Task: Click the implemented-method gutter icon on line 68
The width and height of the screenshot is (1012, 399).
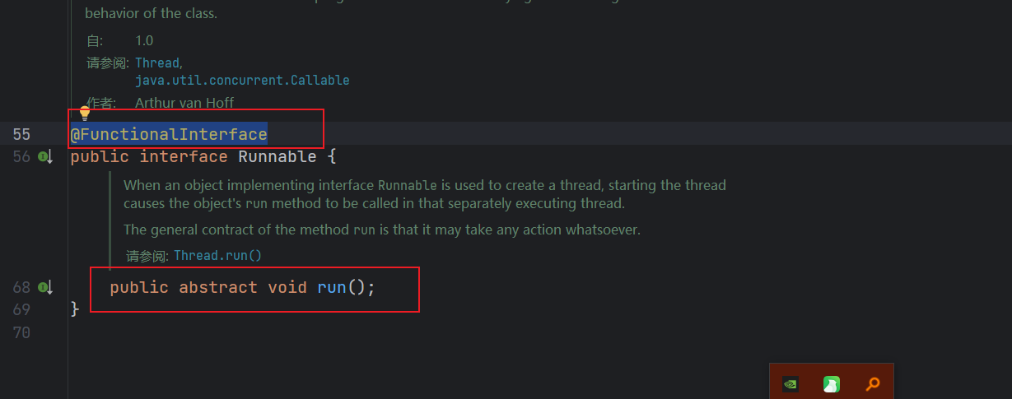Action: (45, 287)
